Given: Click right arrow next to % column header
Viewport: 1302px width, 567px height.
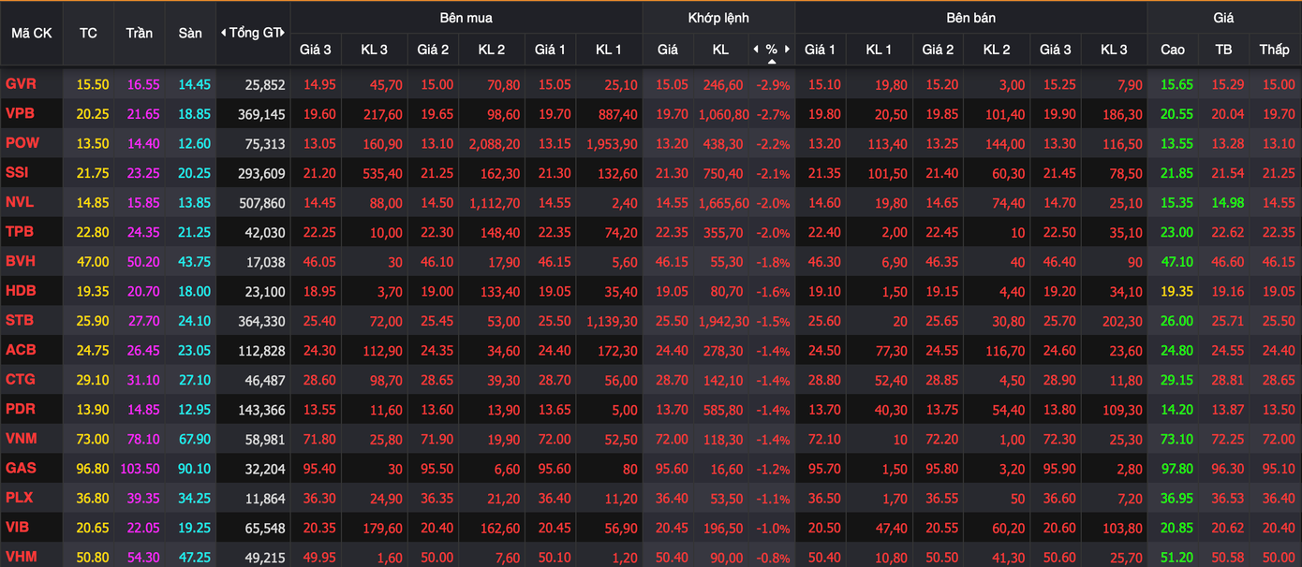Looking at the screenshot, I should (788, 50).
